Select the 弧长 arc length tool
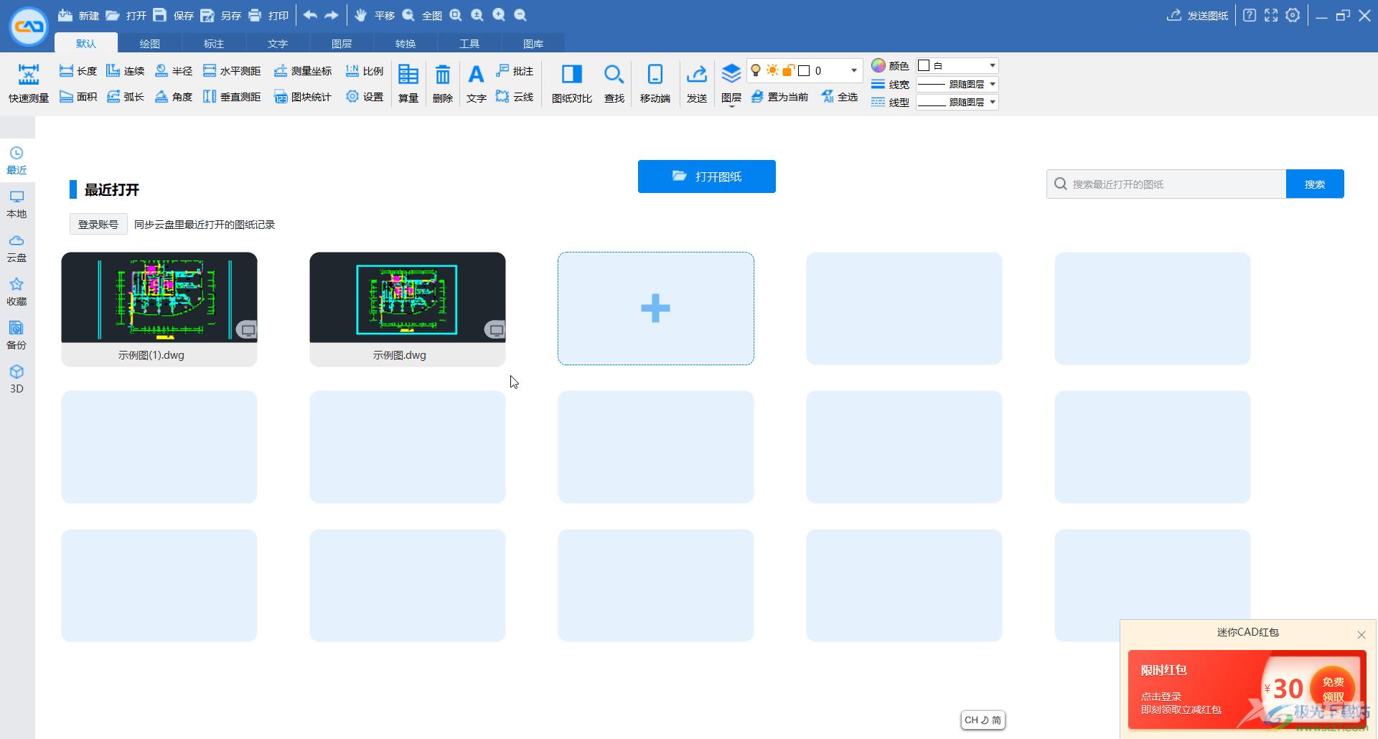Screen dimensions: 1378x739 pos(126,97)
